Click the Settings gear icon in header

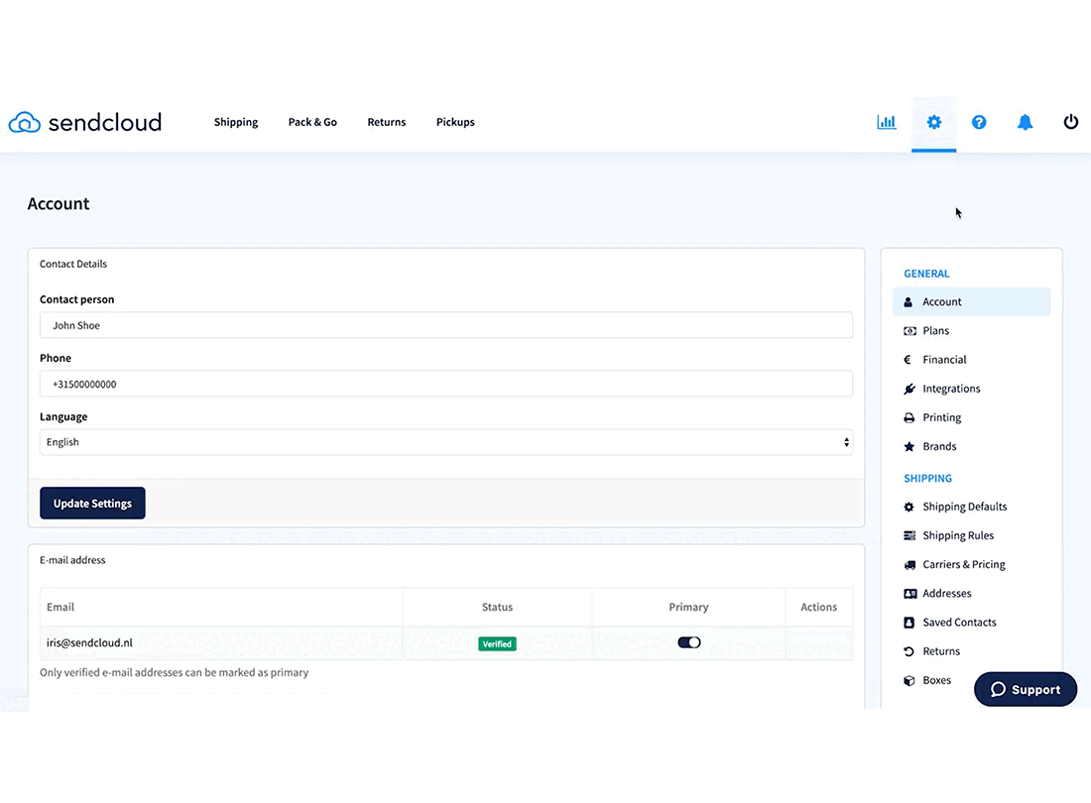click(933, 122)
